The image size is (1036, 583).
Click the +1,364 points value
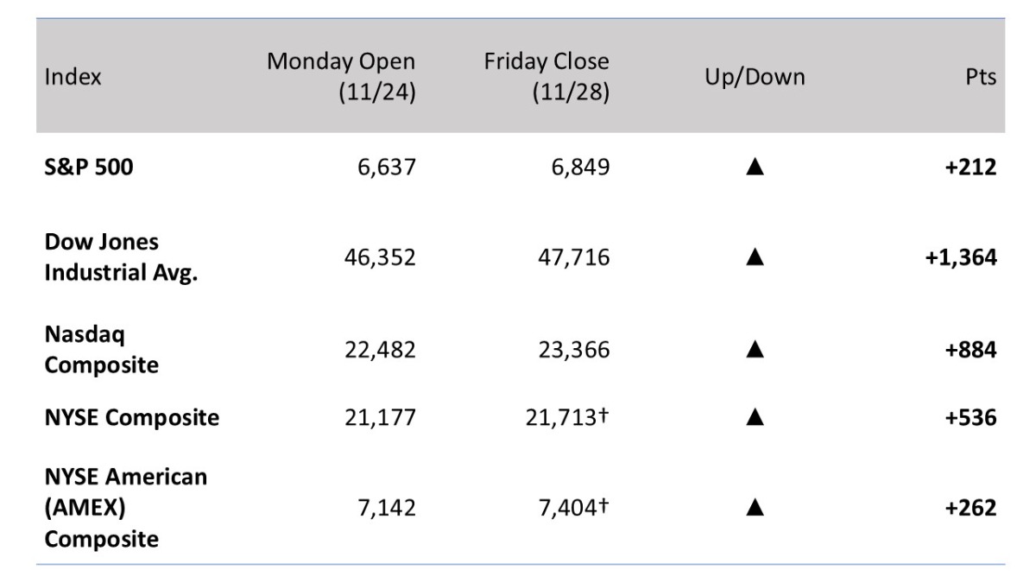[x=961, y=257]
